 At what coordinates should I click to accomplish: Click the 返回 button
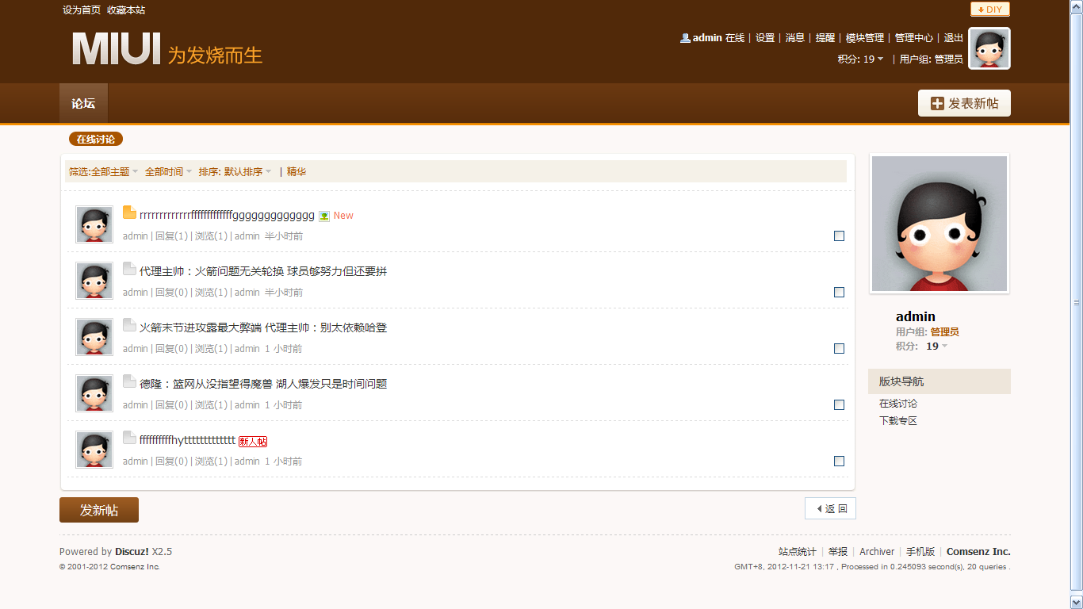coord(830,508)
